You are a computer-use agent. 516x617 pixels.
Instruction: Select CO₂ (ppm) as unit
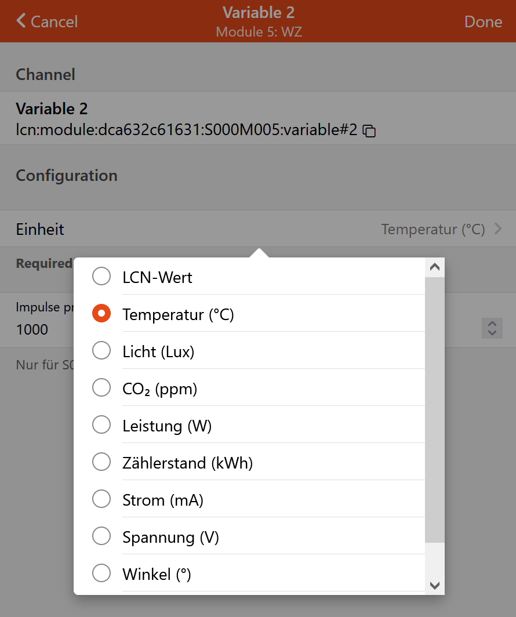[x=101, y=388]
